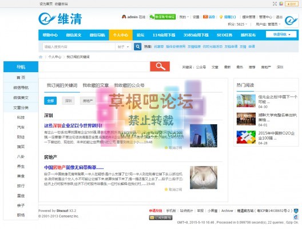302x229 pixels.
Task: Open 微信导航 in the left sidebar
Action: 21,88
